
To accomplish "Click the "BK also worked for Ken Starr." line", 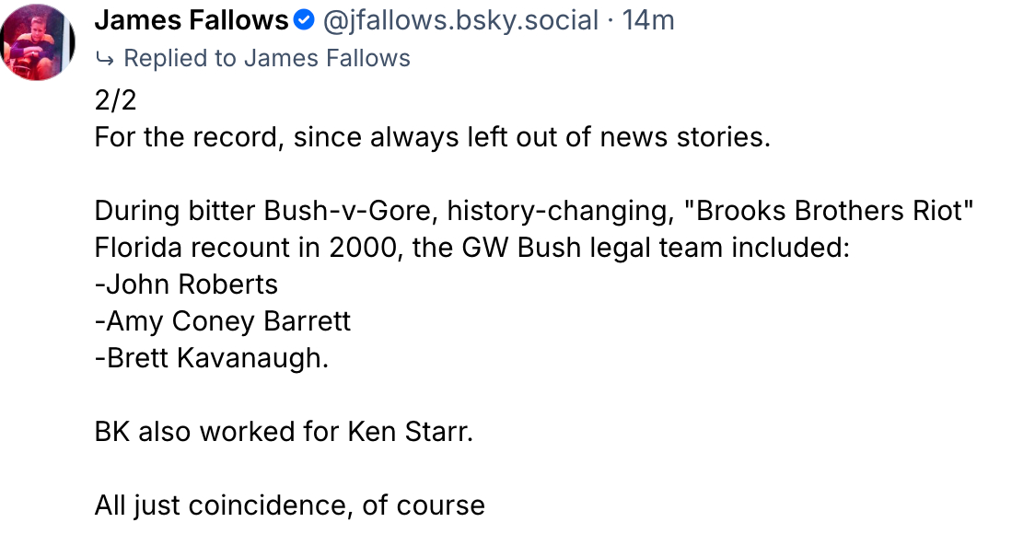I will pyautogui.click(x=284, y=432).
